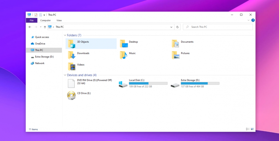
Task: Click the Extra Storage (D:) usage bar
Action: (x=200, y=83)
